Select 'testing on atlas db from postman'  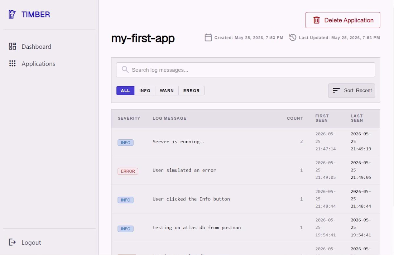tap(197, 228)
